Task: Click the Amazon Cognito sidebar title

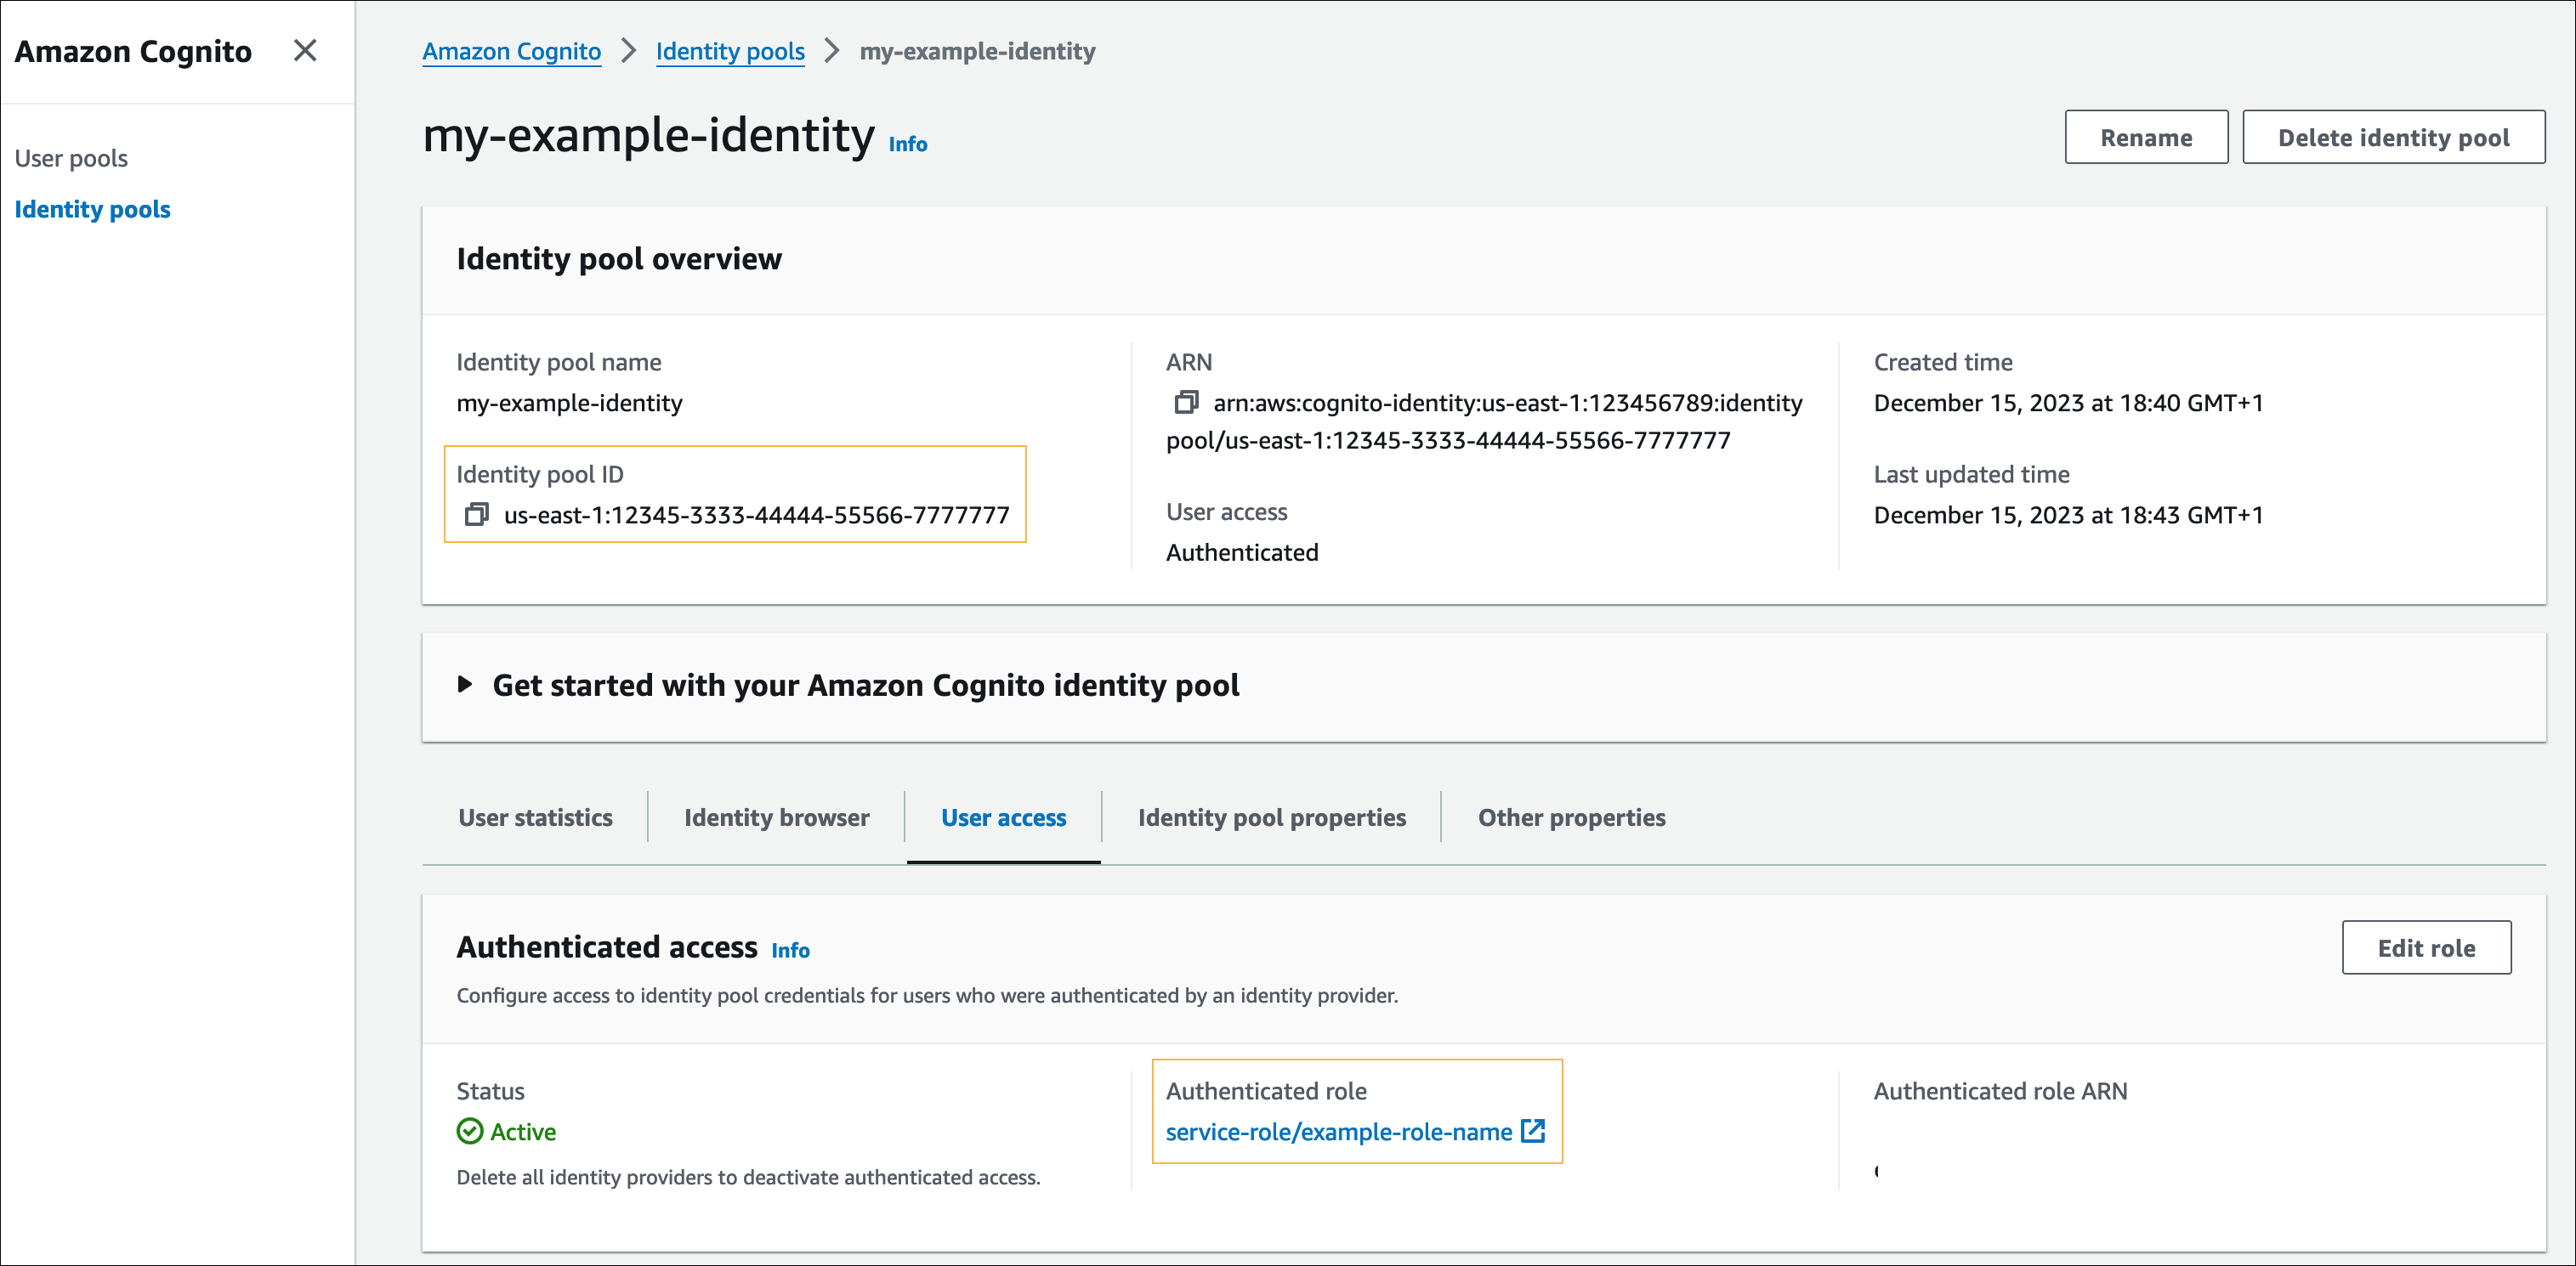Action: click(133, 51)
